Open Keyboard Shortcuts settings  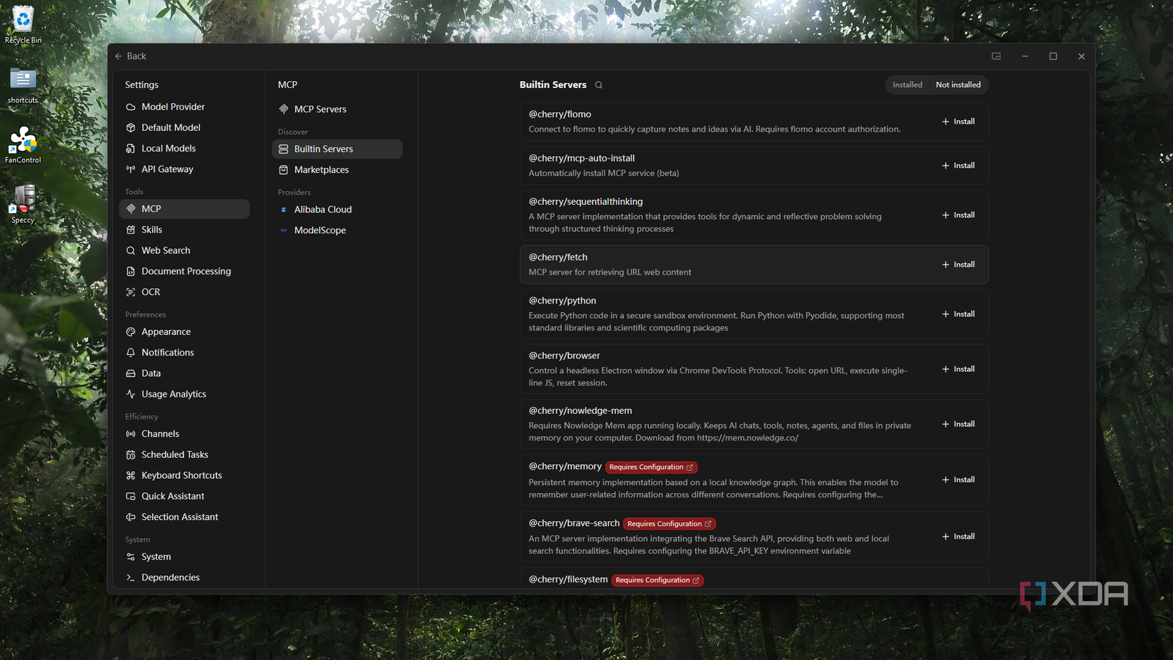(184, 475)
